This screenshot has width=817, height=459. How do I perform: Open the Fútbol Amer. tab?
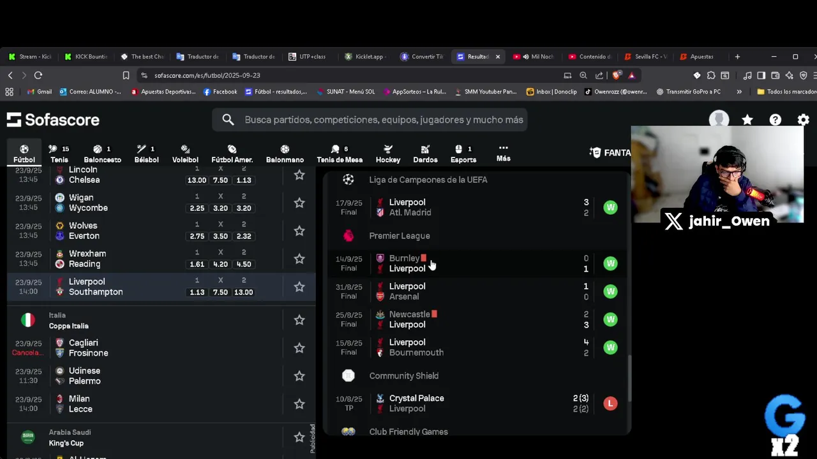tap(232, 154)
